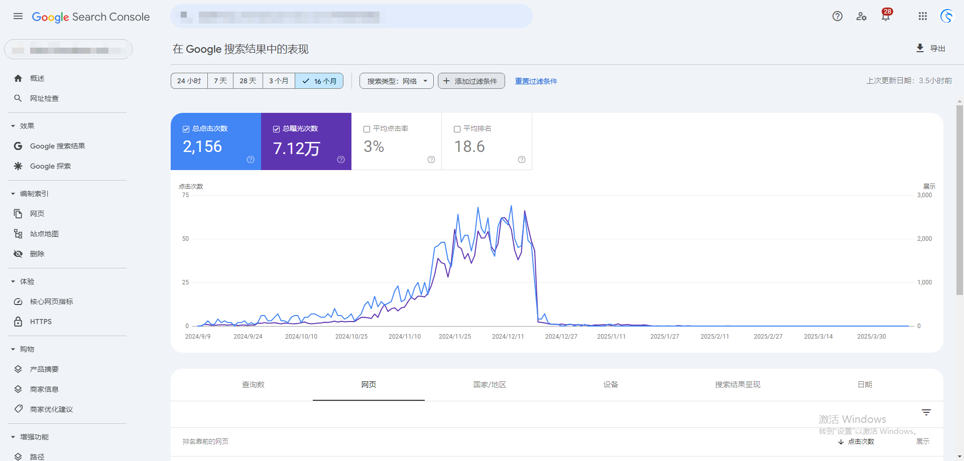This screenshot has width=964, height=461.
Task: Collapse the 编制索引 sidebar section
Action: (x=13, y=194)
